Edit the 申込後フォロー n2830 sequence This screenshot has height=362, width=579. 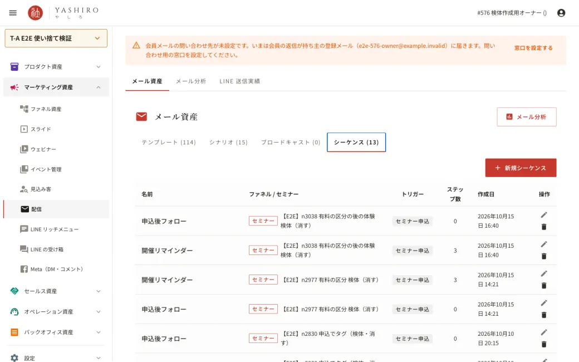pyautogui.click(x=544, y=332)
